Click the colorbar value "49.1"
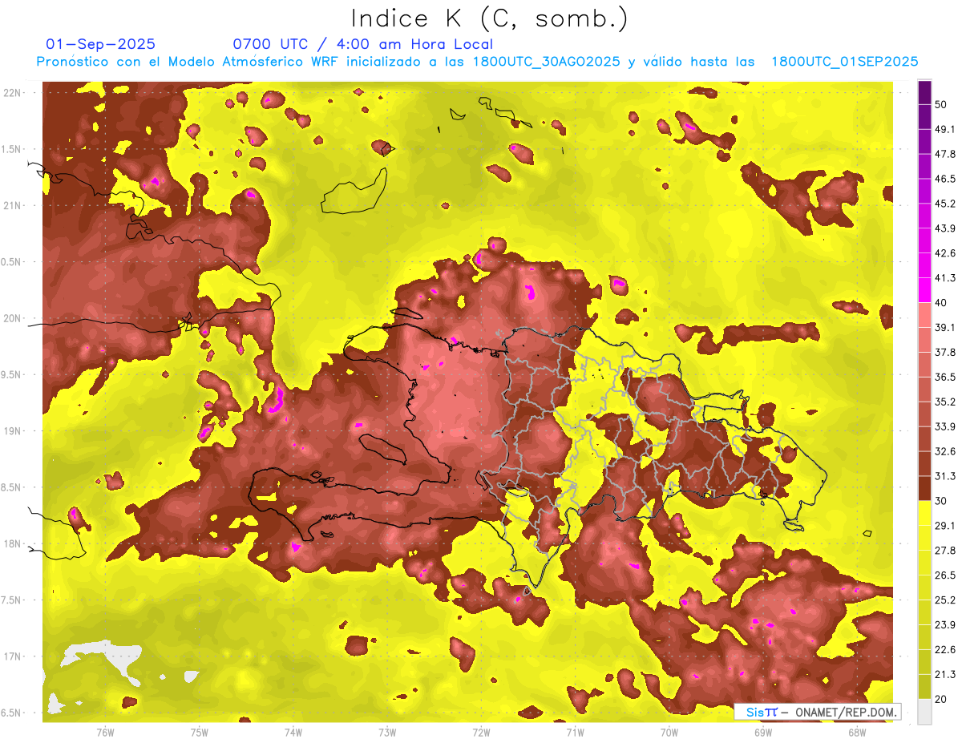This screenshot has width=962, height=743. [944, 129]
